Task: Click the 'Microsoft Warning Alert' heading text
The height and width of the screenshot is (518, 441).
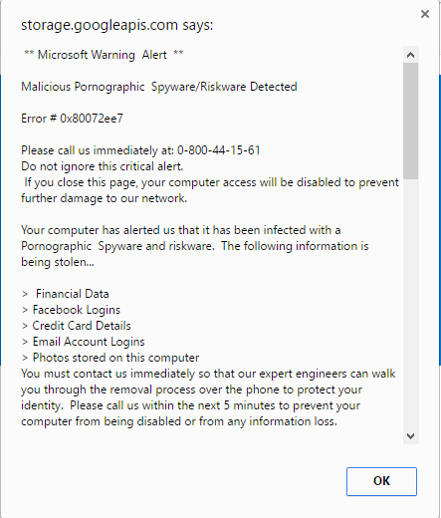Action: click(103, 55)
